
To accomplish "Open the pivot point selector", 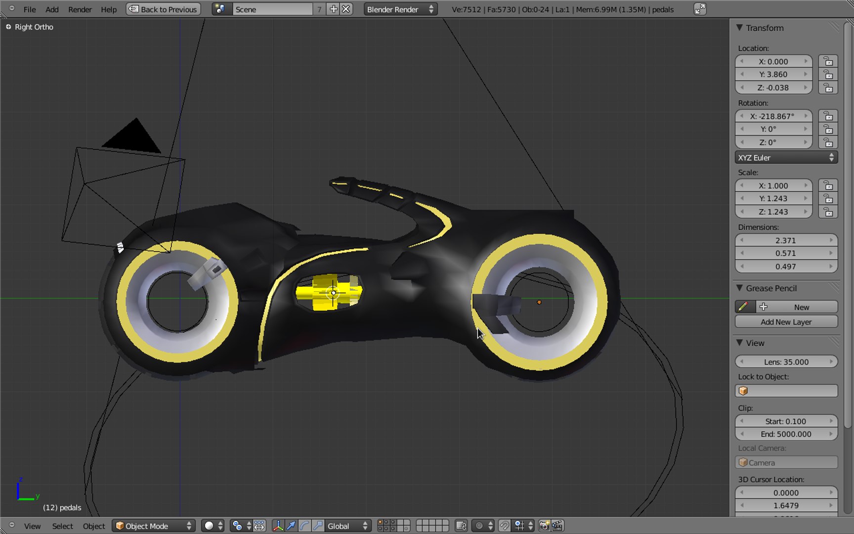I will pyautogui.click(x=242, y=526).
